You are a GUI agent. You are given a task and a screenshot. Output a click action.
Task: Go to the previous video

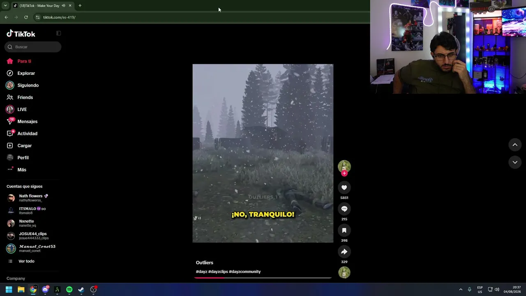515,145
